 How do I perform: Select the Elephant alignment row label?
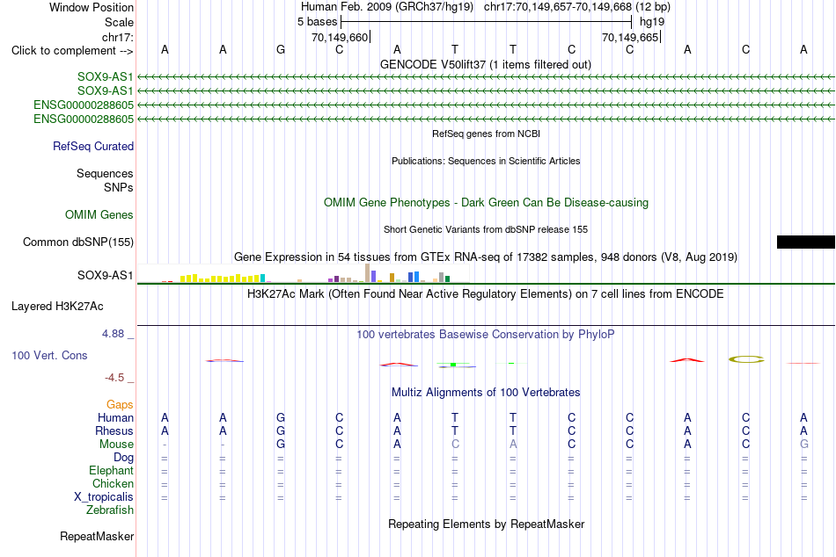coord(111,471)
